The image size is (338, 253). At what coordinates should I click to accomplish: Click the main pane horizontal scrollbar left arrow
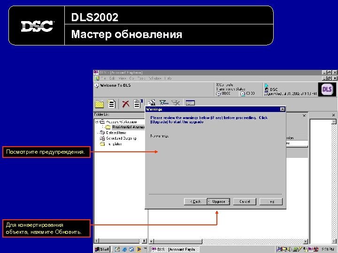click(151, 241)
